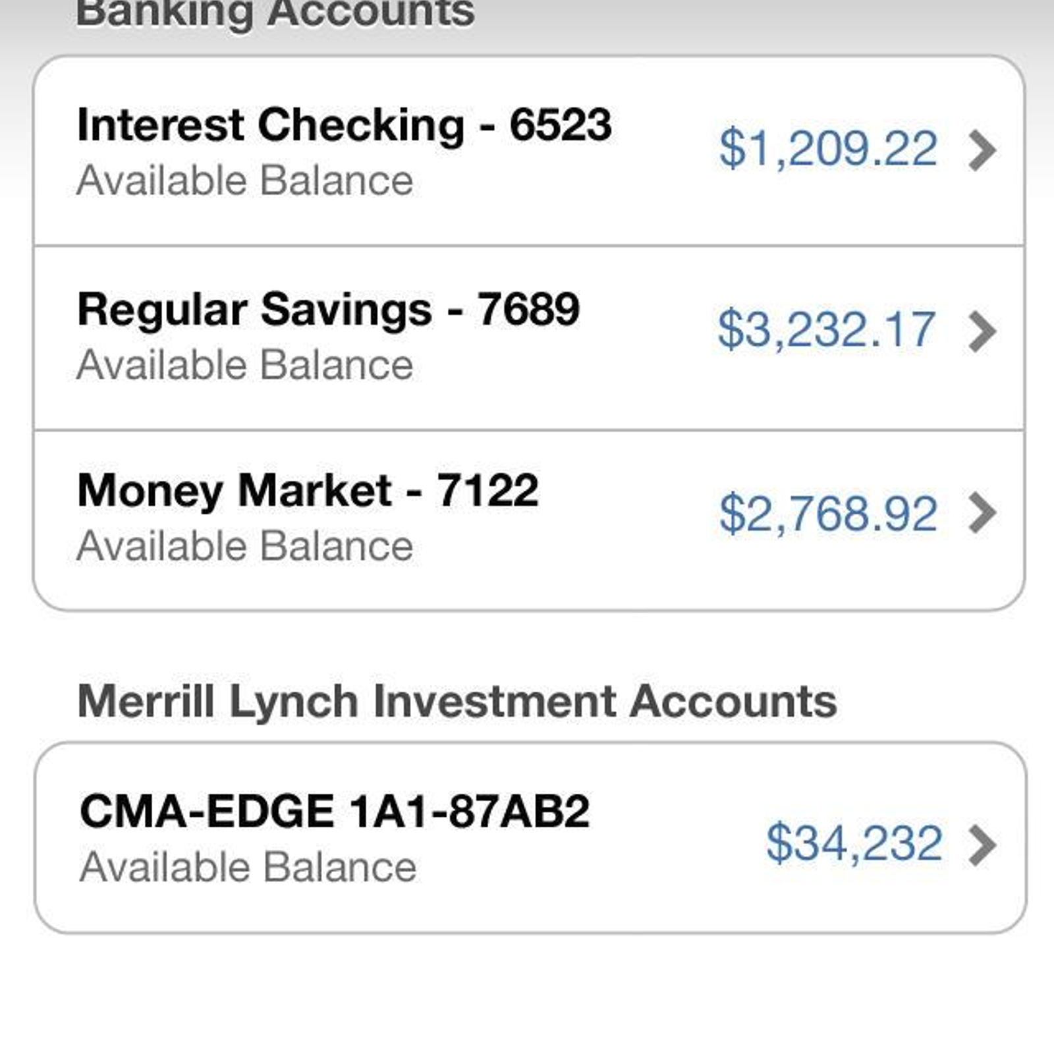
Task: Expand CMA-EDGE account using its chevron
Action: pyautogui.click(x=983, y=845)
